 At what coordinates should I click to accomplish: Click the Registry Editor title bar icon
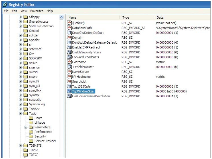5,5
